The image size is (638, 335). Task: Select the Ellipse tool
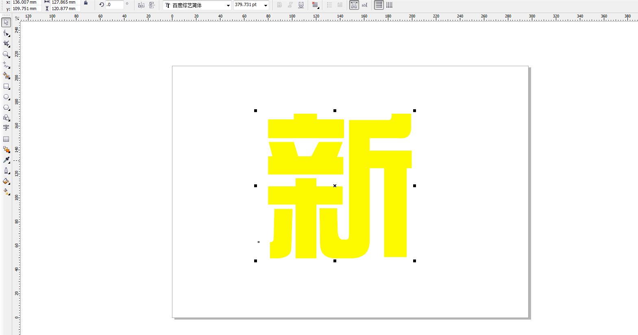pos(6,97)
